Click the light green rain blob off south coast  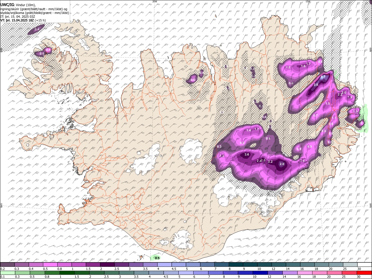pos(156,257)
